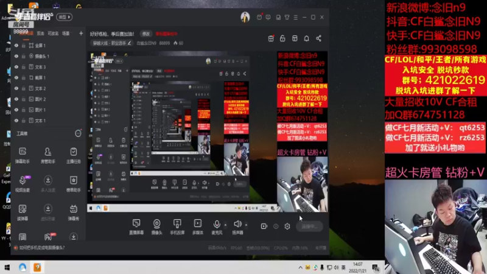The height and width of the screenshot is (274, 487).
Task: Open the layout icon above preview
Action: [295, 38]
